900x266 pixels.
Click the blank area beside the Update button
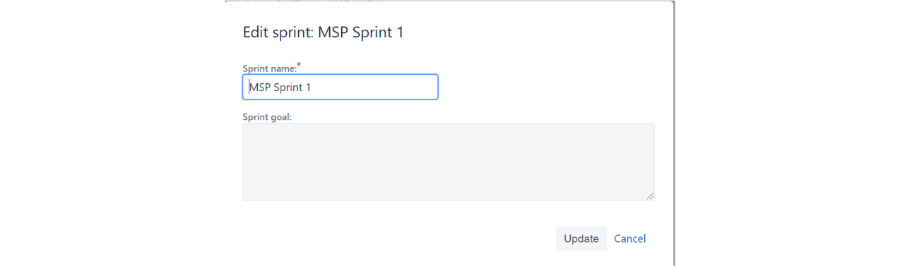pos(396,238)
